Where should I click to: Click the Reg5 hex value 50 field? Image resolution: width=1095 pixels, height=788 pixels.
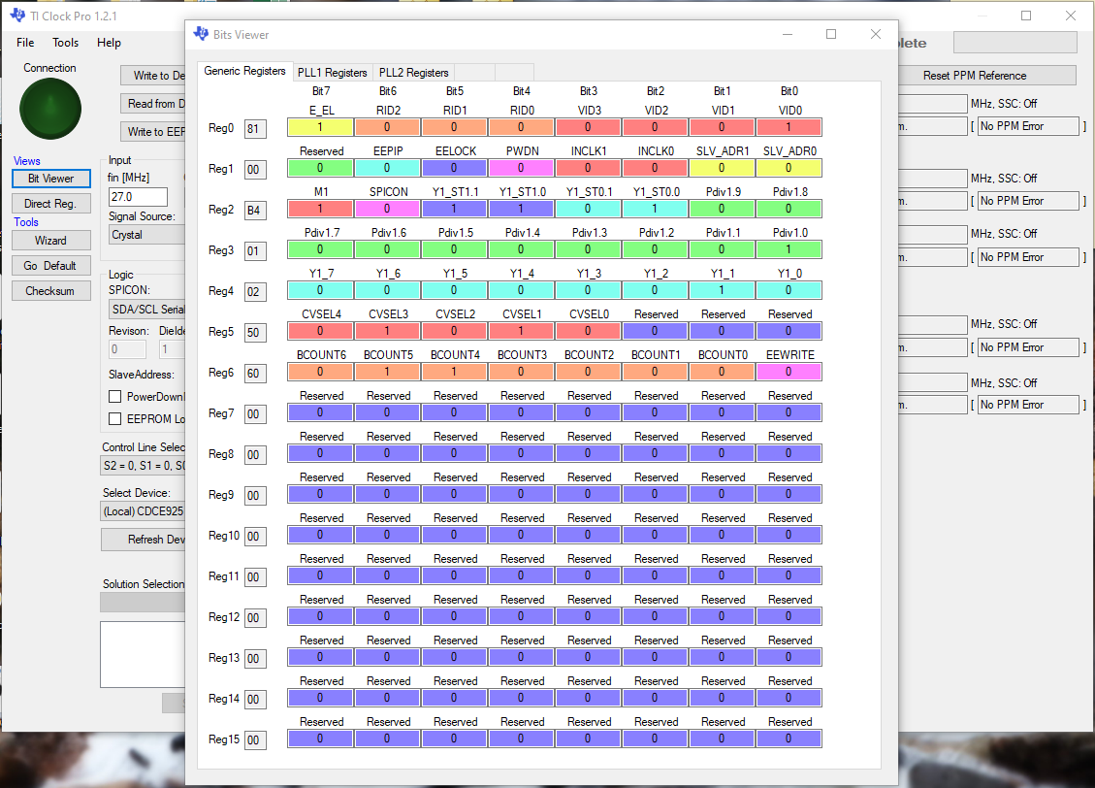255,333
